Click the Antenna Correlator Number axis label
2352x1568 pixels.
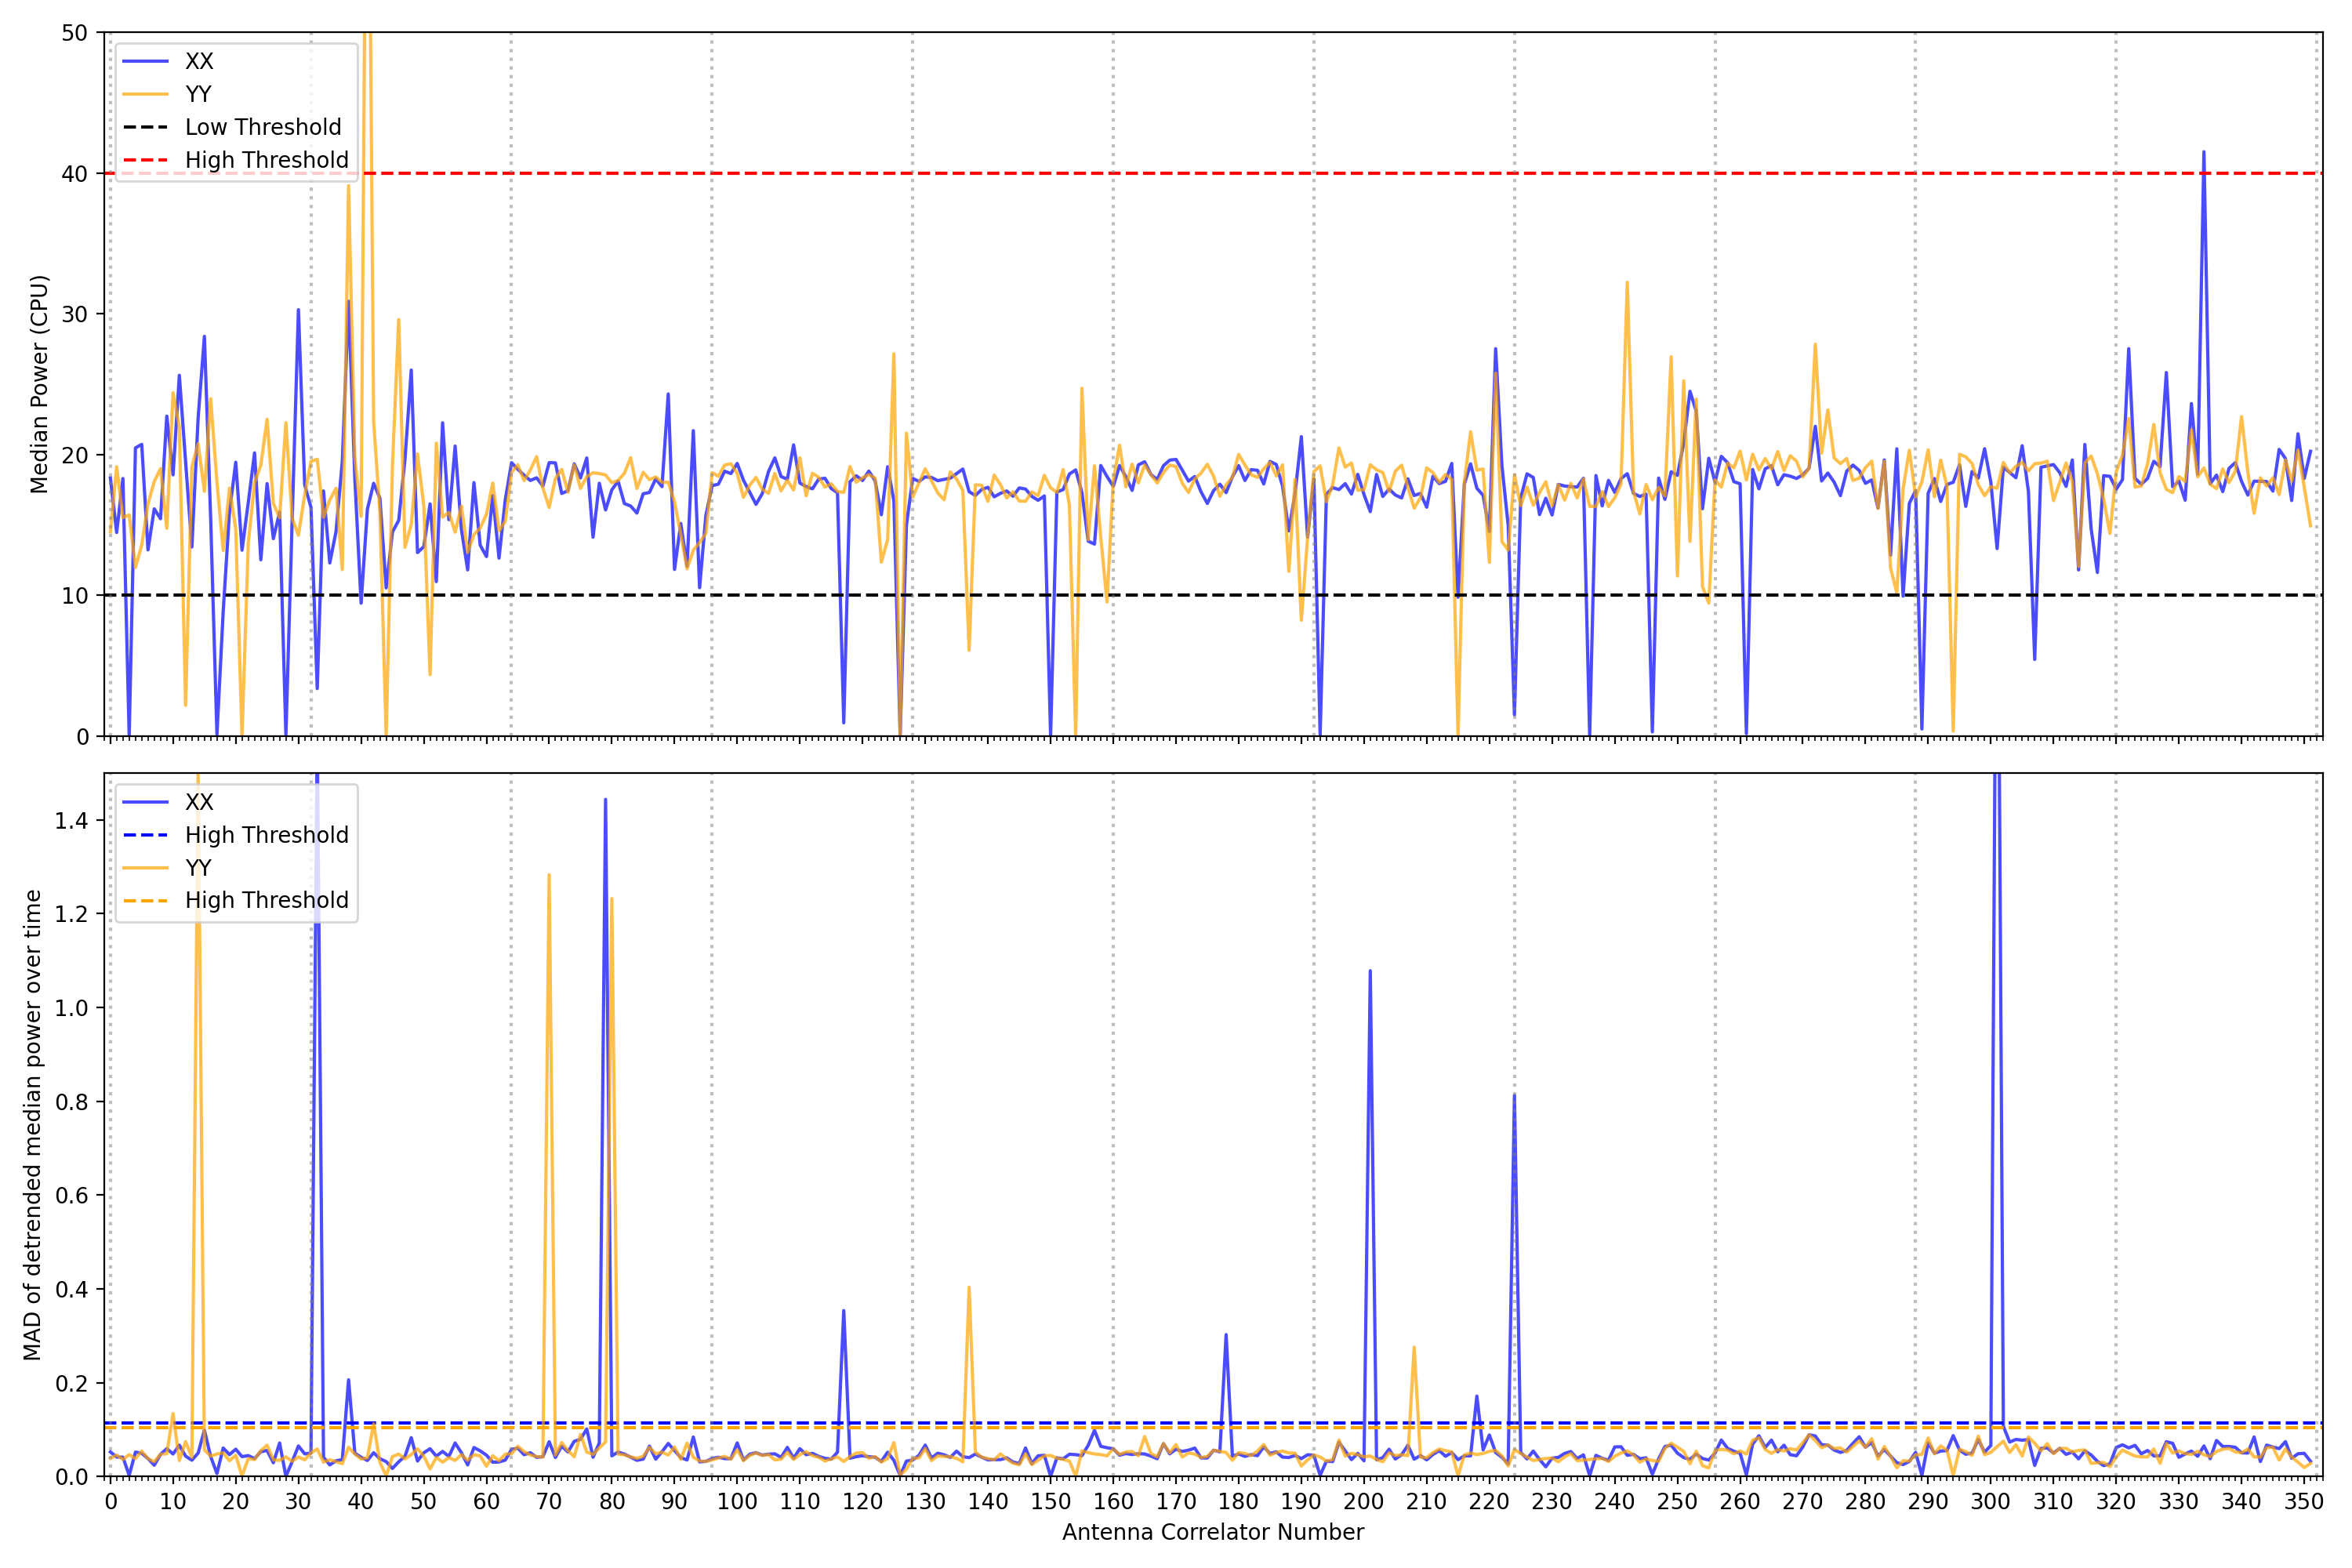(x=1212, y=1532)
